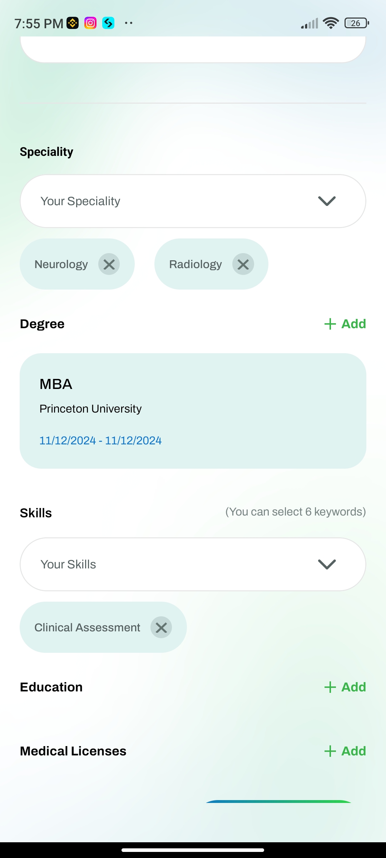Remove the Neurology speciality tag
The image size is (386, 858).
point(109,264)
